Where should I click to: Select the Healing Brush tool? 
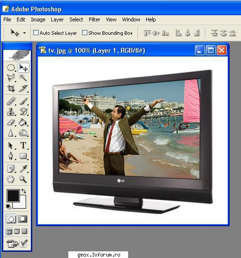pyautogui.click(x=11, y=101)
